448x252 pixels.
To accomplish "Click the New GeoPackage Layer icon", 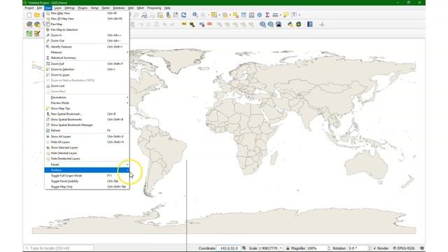I will coord(37,24).
